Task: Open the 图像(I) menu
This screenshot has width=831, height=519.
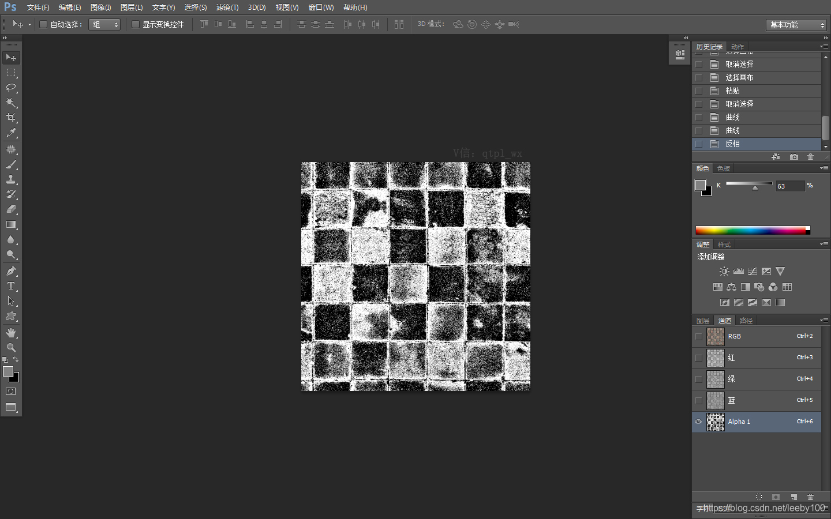Action: (x=101, y=7)
